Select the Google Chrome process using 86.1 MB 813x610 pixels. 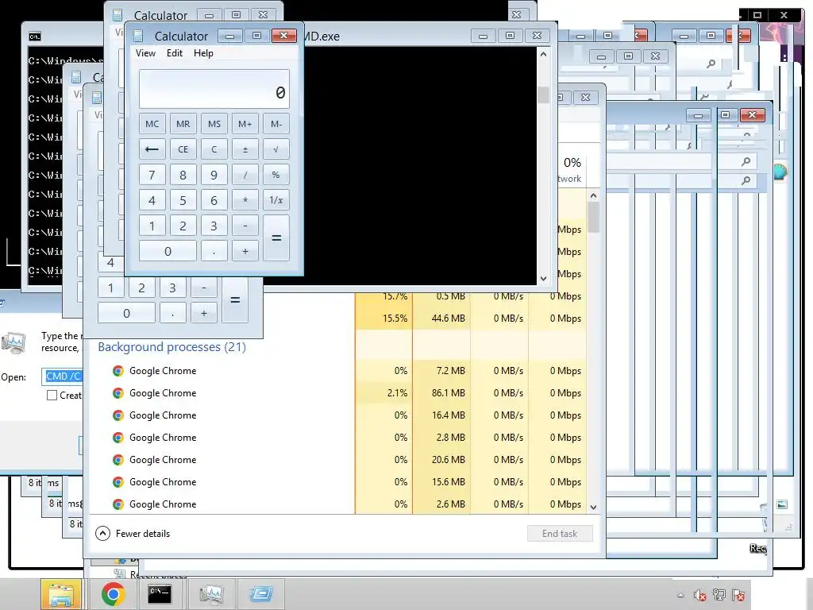click(x=338, y=393)
